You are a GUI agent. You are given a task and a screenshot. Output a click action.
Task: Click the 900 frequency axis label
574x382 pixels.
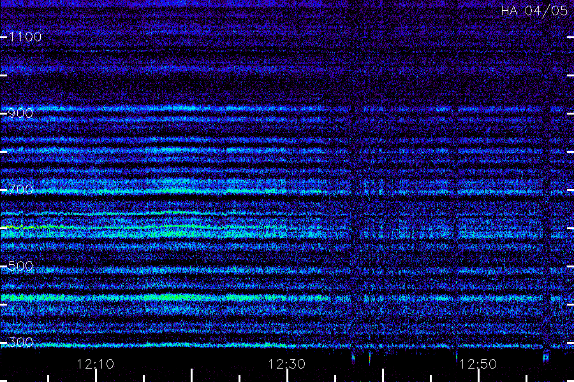click(21, 113)
